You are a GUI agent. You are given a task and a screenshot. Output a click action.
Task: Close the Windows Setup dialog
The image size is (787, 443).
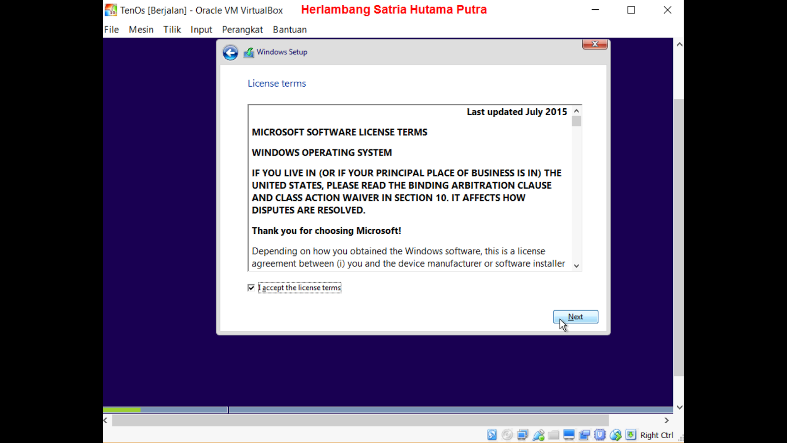(595, 44)
